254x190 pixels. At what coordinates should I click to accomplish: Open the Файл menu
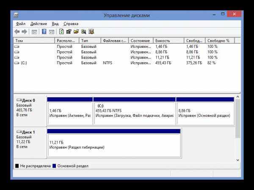[21, 24]
